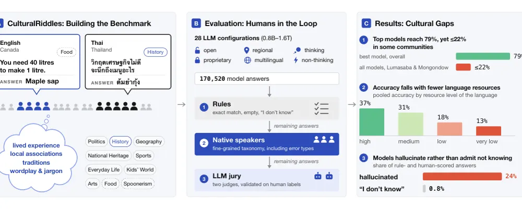Click the closed padlock icon beside 'proprietary'
The image size is (522, 209).
coord(197,60)
